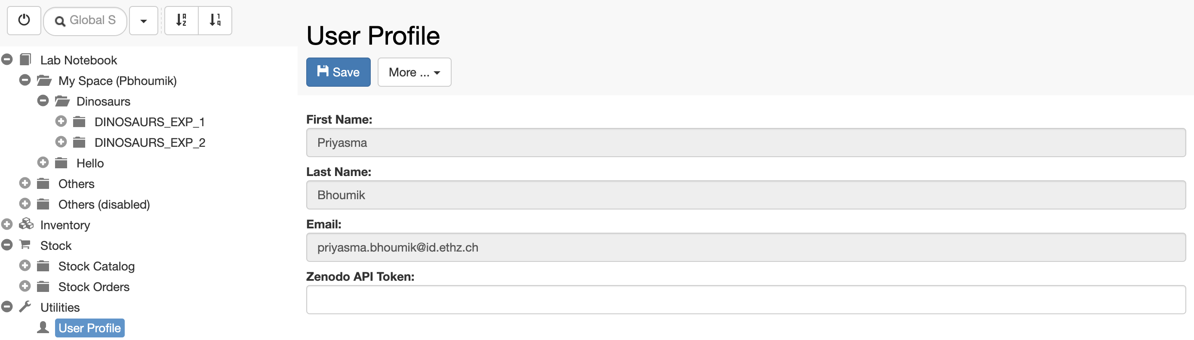Open the More ... dropdown menu
This screenshot has height=340, width=1194.
tap(414, 72)
